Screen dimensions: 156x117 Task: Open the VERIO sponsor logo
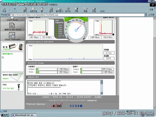click(76, 106)
